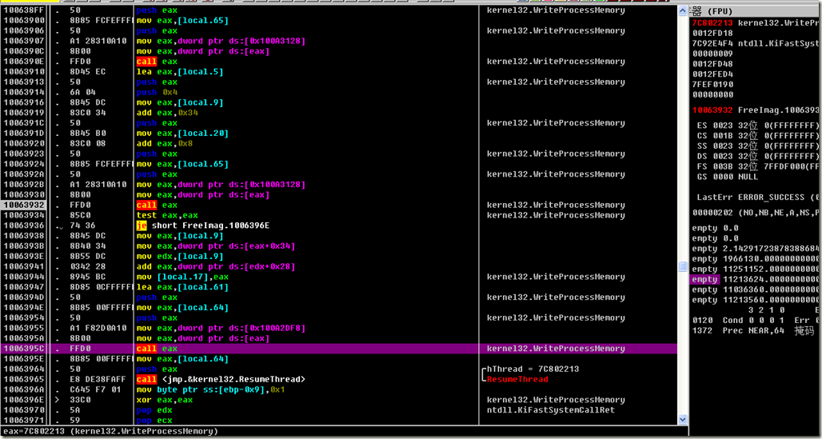Image resolution: width=822 pixels, height=439 pixels.
Task: Select register value 0012FD48
Action: (x=712, y=64)
